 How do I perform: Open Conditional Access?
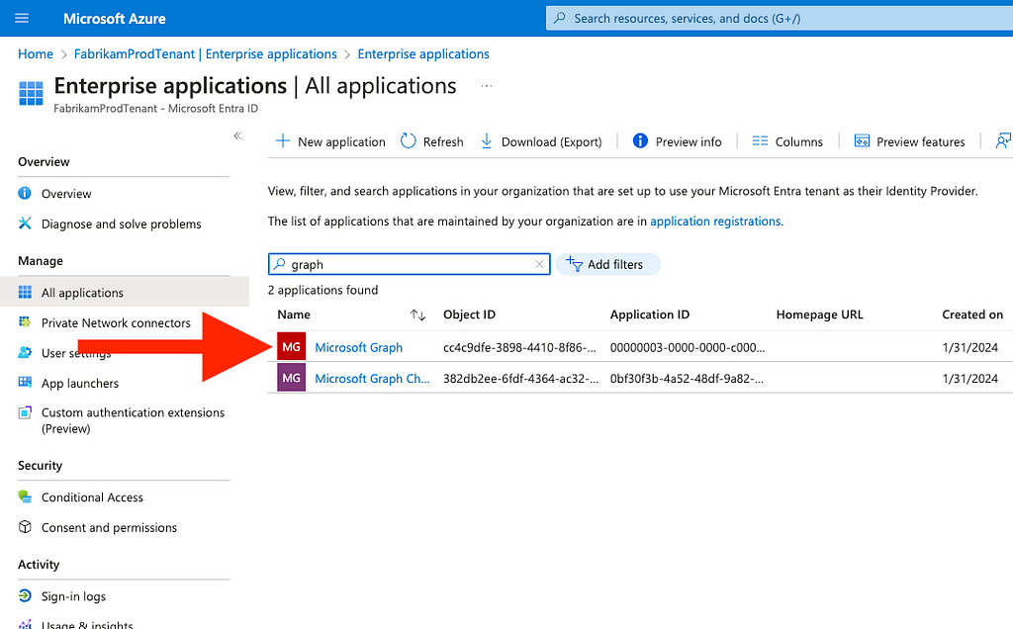pos(92,497)
